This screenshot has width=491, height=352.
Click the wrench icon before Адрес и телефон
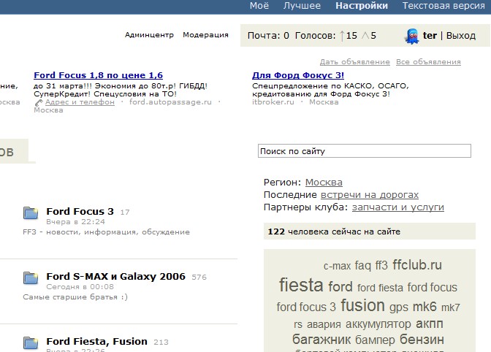tap(39, 103)
